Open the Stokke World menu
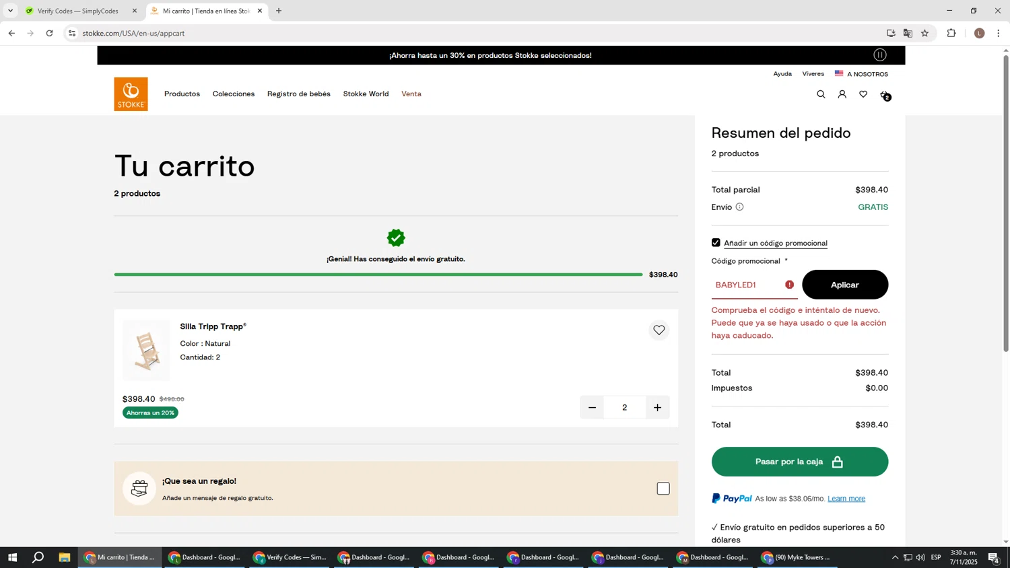 pyautogui.click(x=366, y=94)
